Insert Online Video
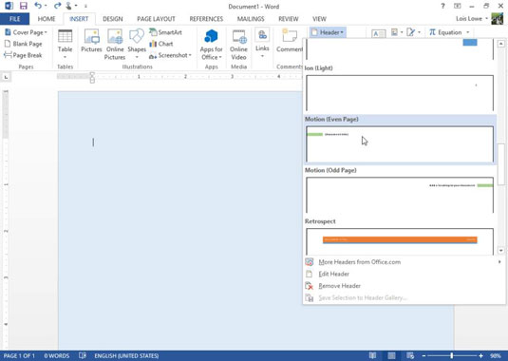This screenshot has width=508, height=361. (238, 45)
